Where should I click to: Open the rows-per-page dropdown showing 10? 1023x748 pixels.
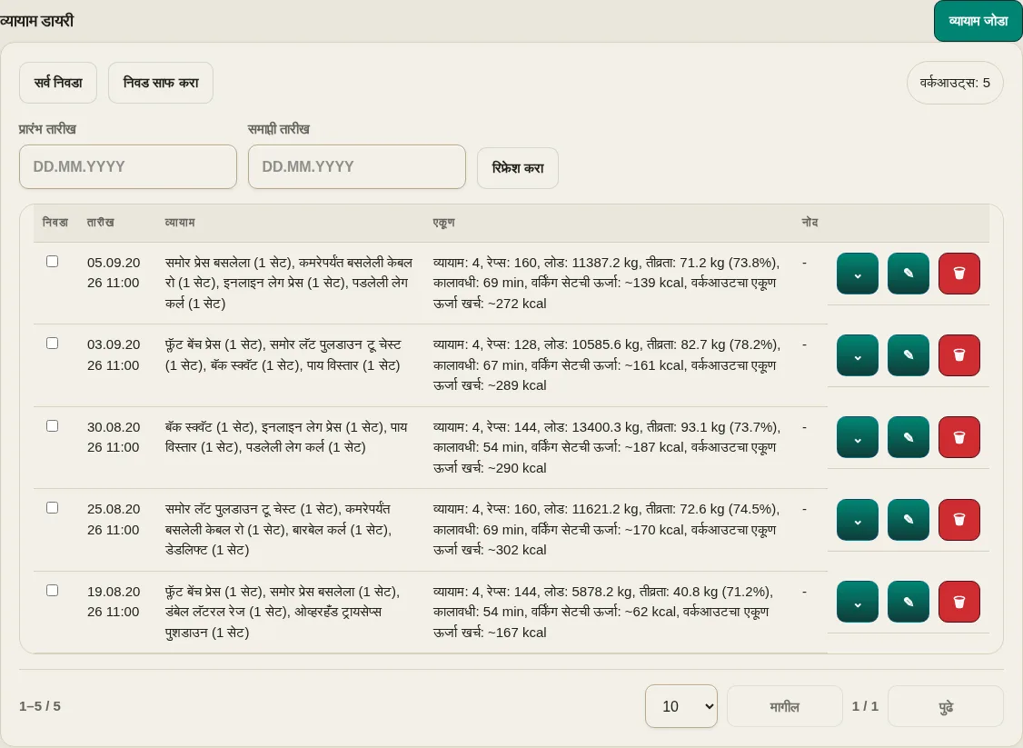coord(681,706)
